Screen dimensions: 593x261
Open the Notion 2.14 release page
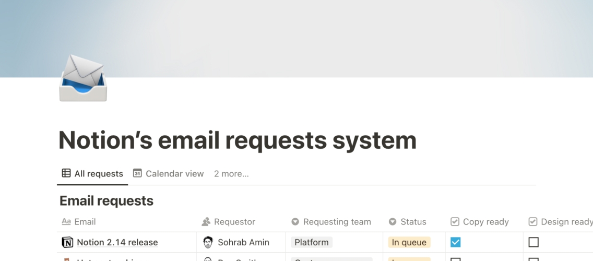117,242
